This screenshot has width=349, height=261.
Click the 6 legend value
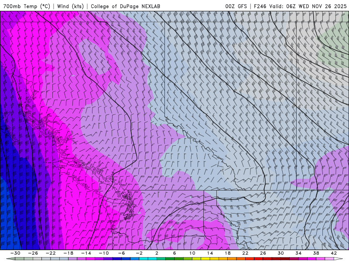click(x=174, y=253)
